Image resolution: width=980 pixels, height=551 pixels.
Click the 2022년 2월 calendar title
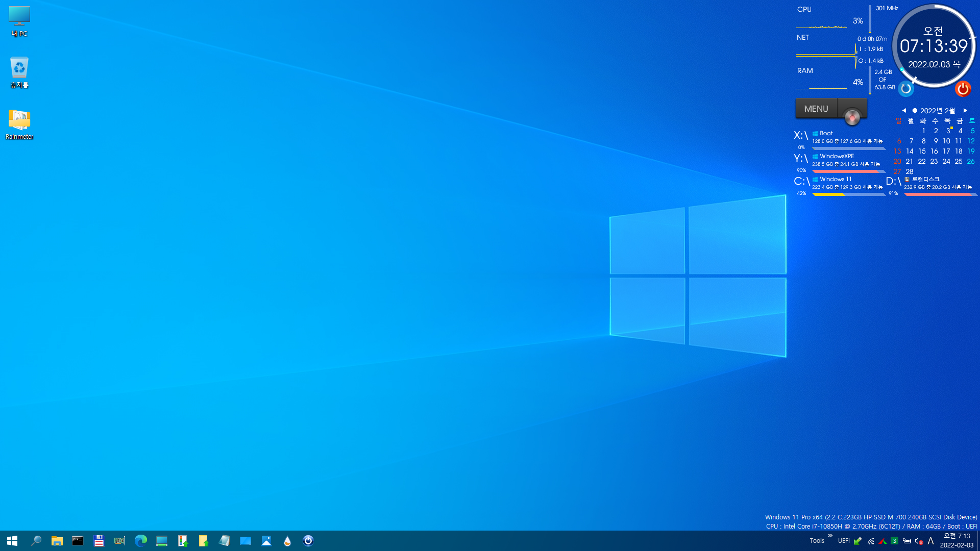tap(938, 111)
